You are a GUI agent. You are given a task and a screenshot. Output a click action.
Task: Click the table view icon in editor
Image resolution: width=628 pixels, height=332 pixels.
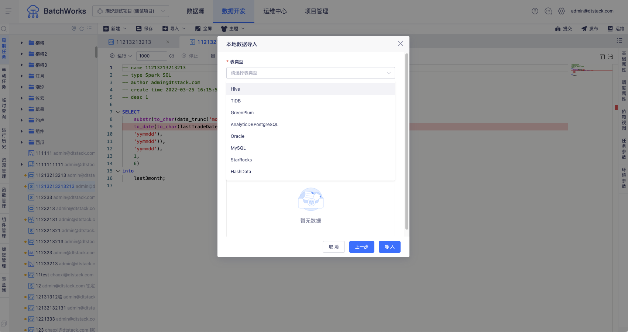602,57
